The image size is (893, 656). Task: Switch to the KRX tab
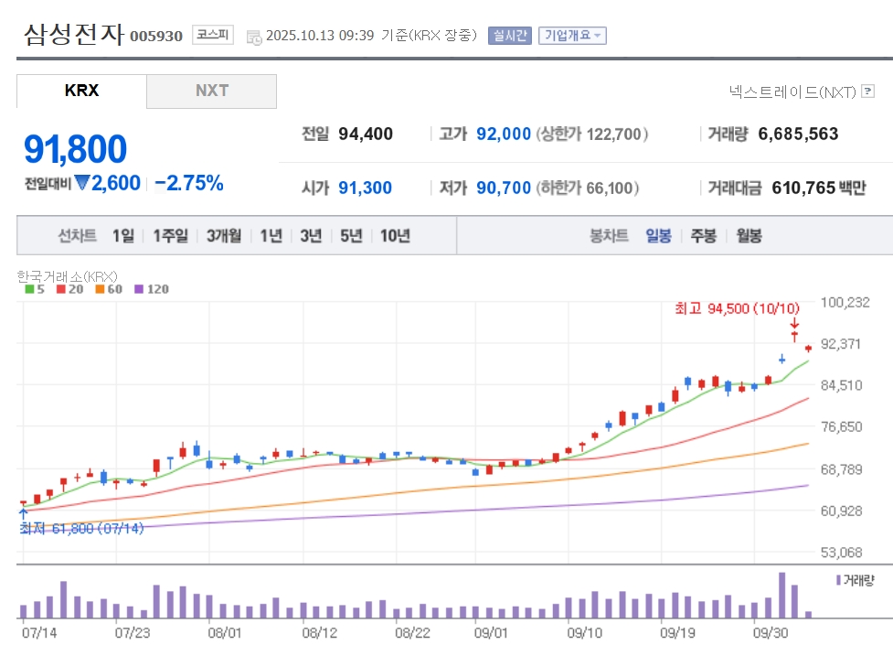click(81, 91)
